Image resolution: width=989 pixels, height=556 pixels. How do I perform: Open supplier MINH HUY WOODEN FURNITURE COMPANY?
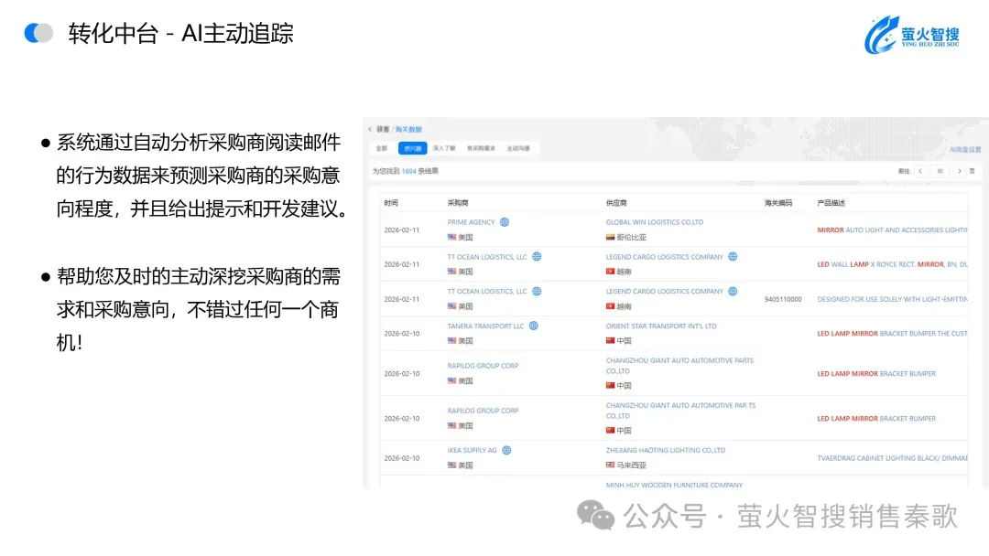point(674,485)
